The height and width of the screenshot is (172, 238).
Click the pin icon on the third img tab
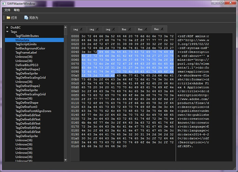click(114, 29)
